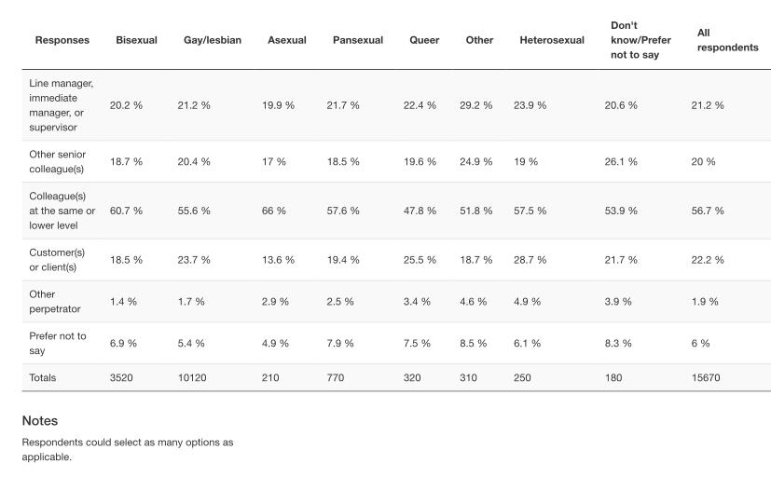Click the Line manager row label
Viewport: 771px width, 477px height.
pos(62,105)
